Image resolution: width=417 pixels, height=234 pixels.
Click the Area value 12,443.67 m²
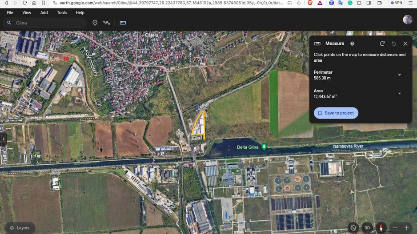click(325, 97)
